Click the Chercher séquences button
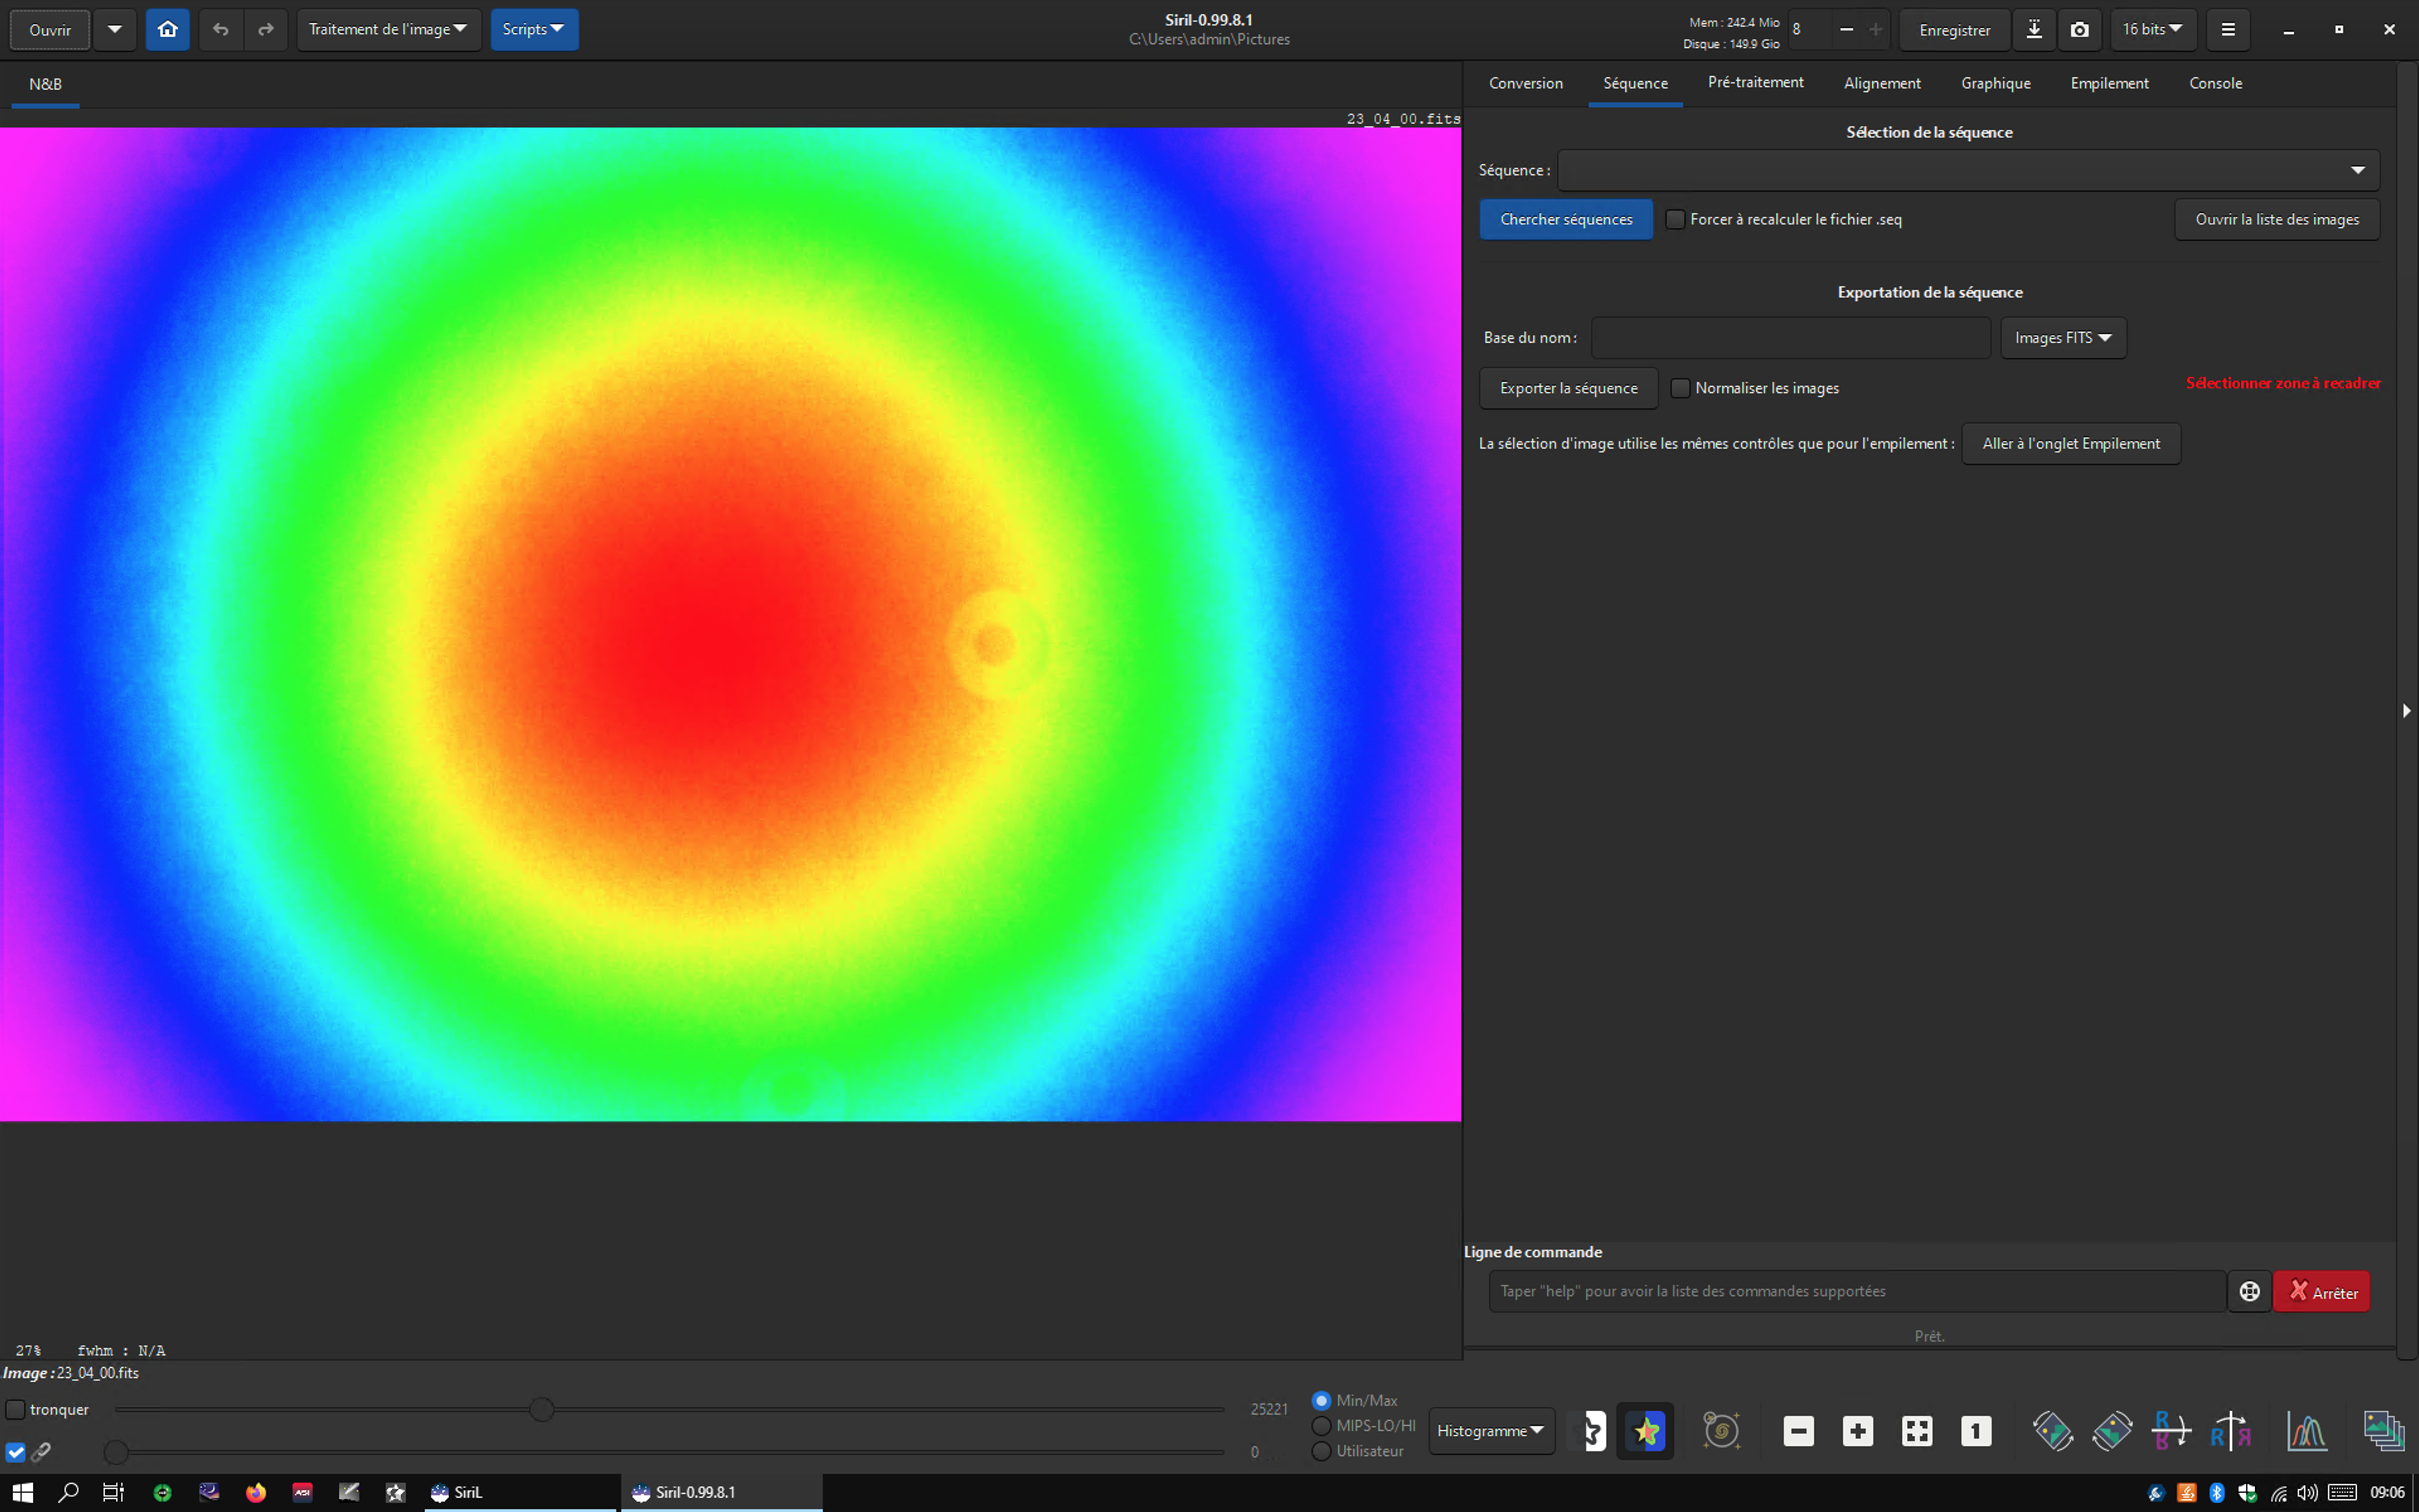 click(x=1565, y=219)
